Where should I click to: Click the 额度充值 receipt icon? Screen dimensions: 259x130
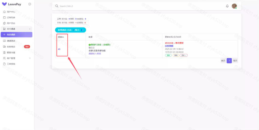pyautogui.click(x=4, y=52)
